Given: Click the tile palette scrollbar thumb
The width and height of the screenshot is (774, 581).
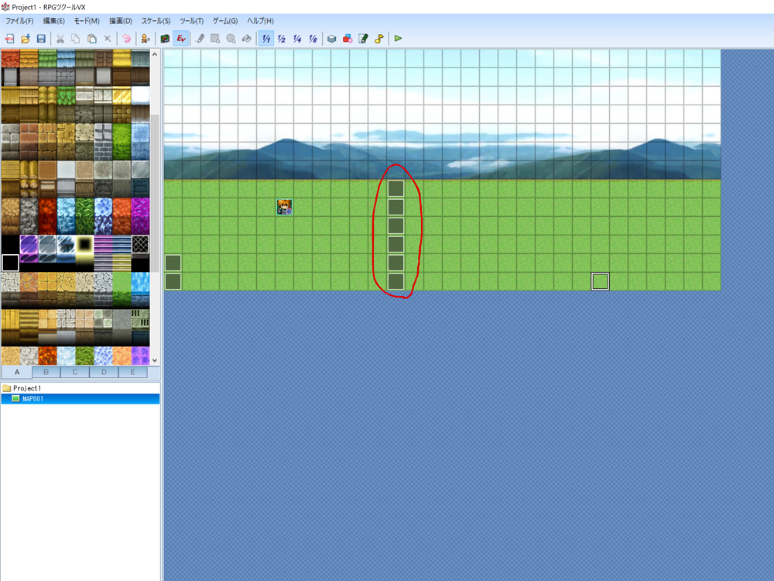Looking at the screenshot, I should (155, 193).
